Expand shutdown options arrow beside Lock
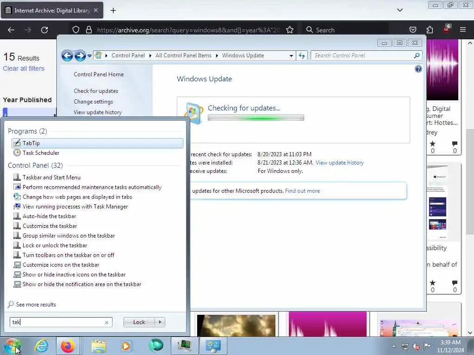This screenshot has width=474, height=355. tap(160, 322)
